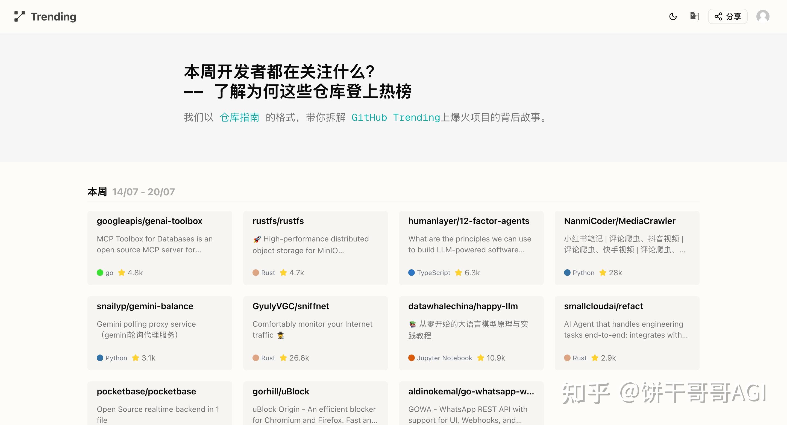The width and height of the screenshot is (787, 425).
Task: Click the star icon on googleapis/genai-toolbox card
Action: 122,273
